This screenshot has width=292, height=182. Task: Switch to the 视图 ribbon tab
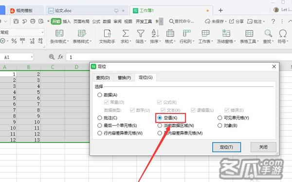point(128,21)
